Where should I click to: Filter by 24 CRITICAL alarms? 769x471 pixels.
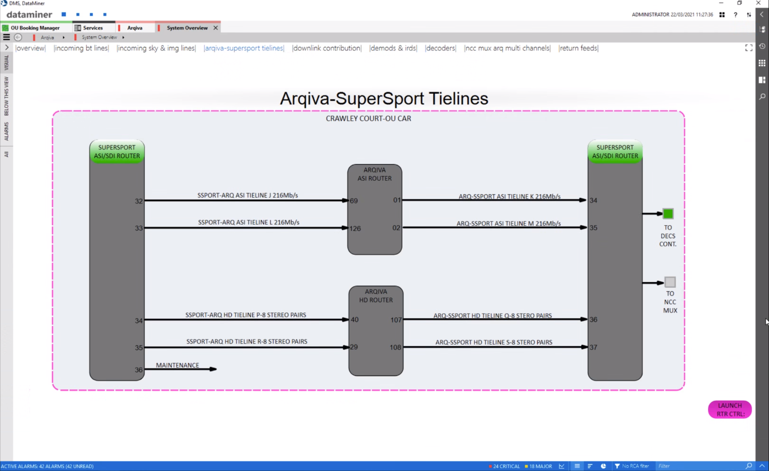coord(504,466)
